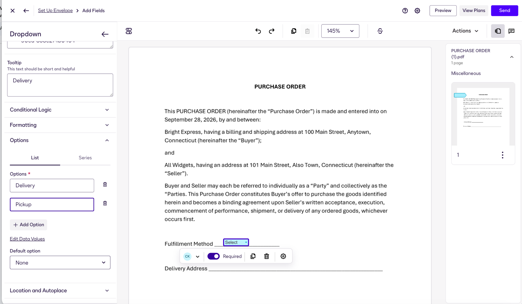
Task: Open the comments panel icon
Action: [x=511, y=31]
